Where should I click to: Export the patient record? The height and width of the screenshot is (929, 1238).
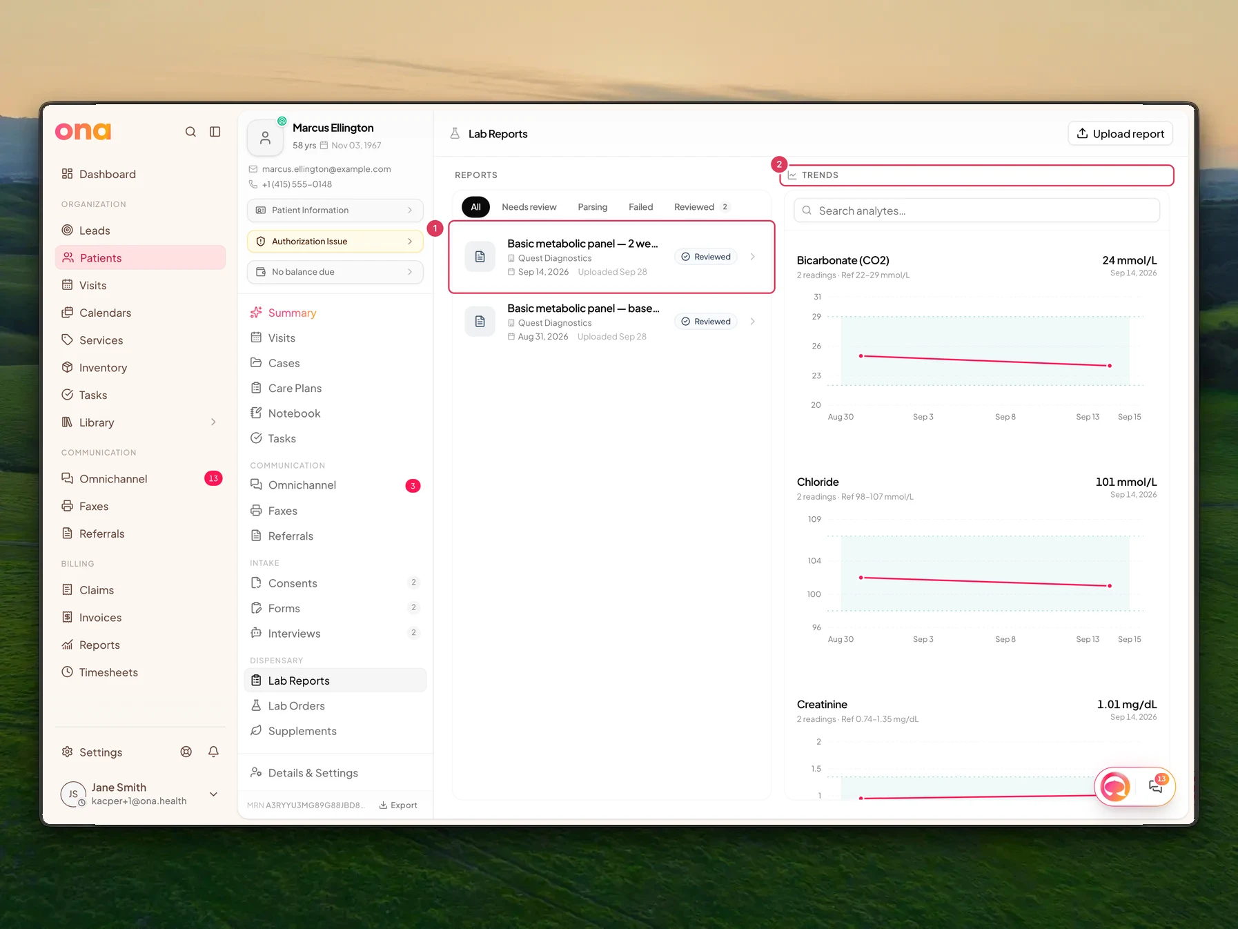click(398, 805)
